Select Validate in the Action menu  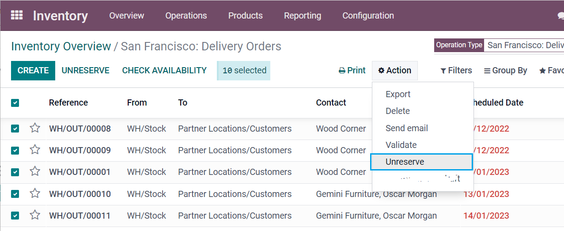(x=401, y=145)
